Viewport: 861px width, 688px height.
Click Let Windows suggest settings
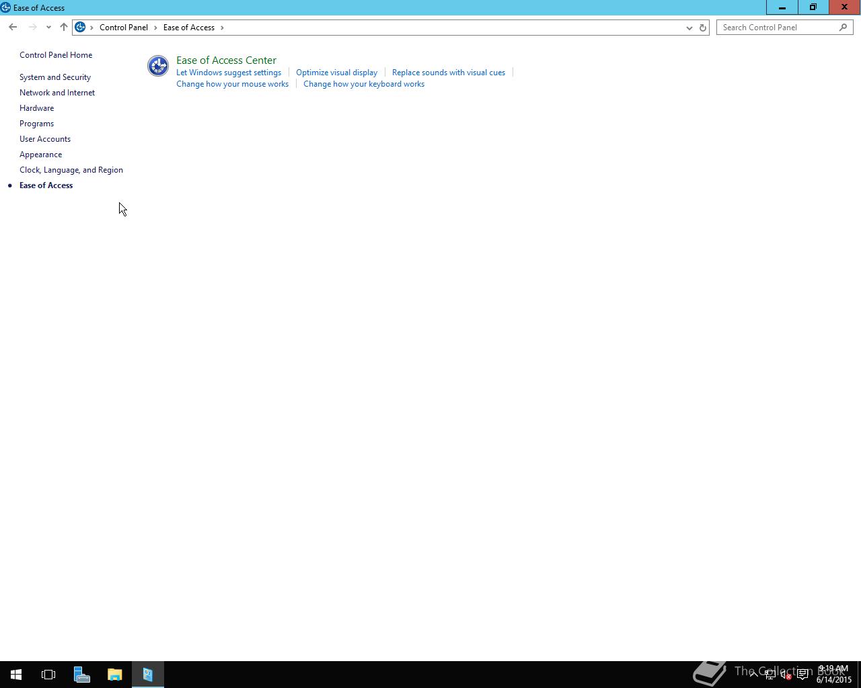coord(229,73)
